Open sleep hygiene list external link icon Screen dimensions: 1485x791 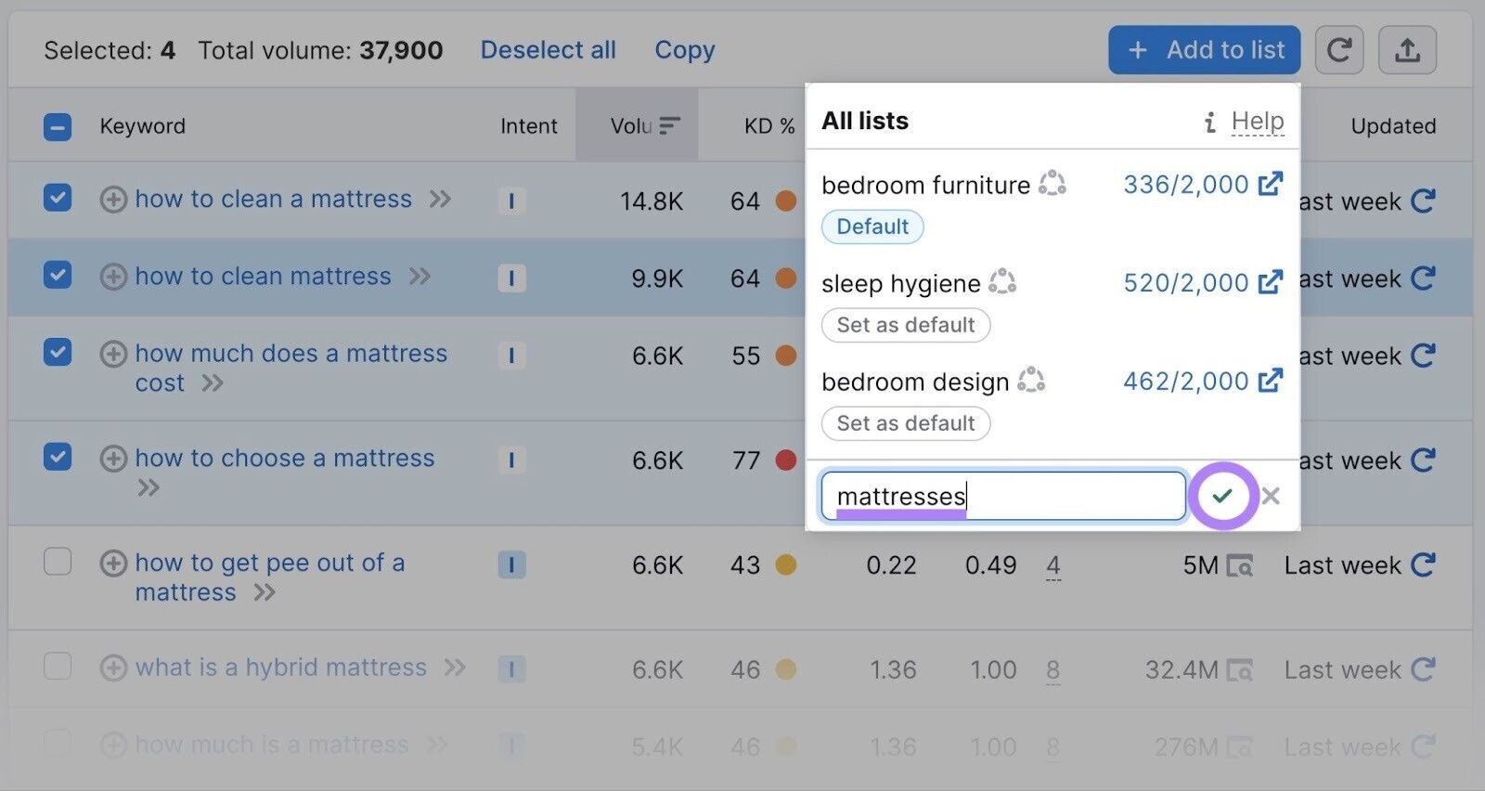(1271, 282)
